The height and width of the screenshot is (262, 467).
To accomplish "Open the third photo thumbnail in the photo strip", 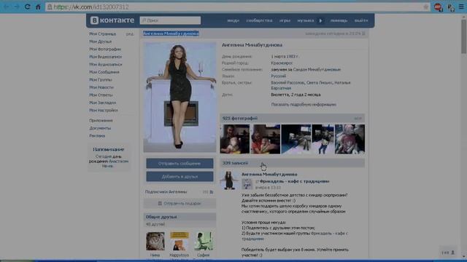I will tap(296, 139).
